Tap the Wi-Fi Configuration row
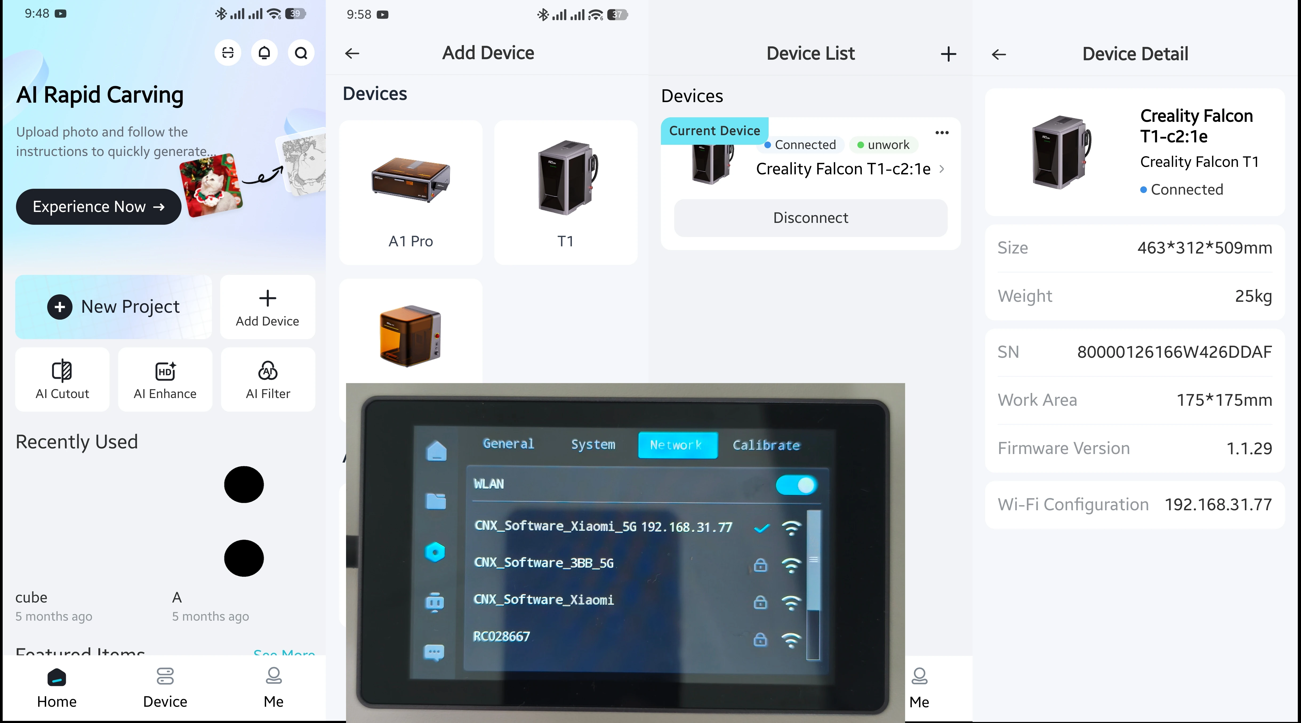 tap(1135, 505)
